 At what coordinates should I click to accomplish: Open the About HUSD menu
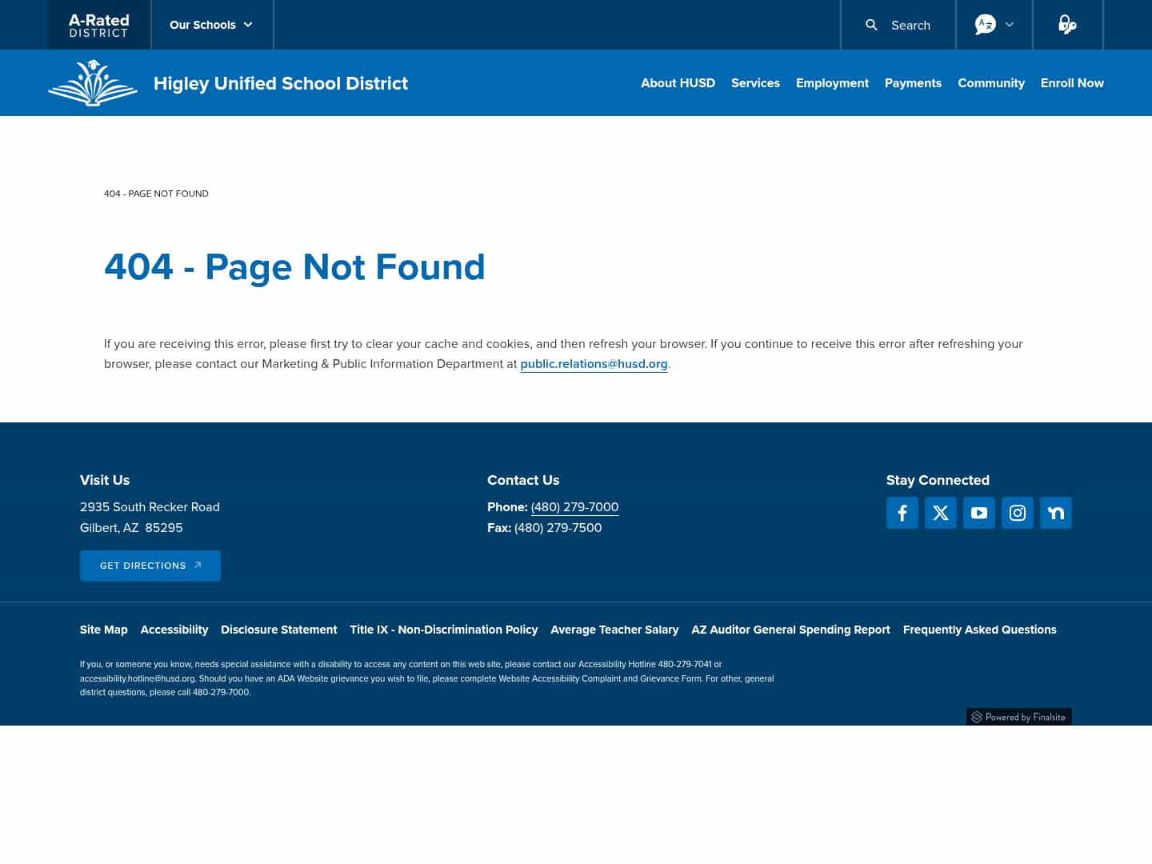pos(678,83)
